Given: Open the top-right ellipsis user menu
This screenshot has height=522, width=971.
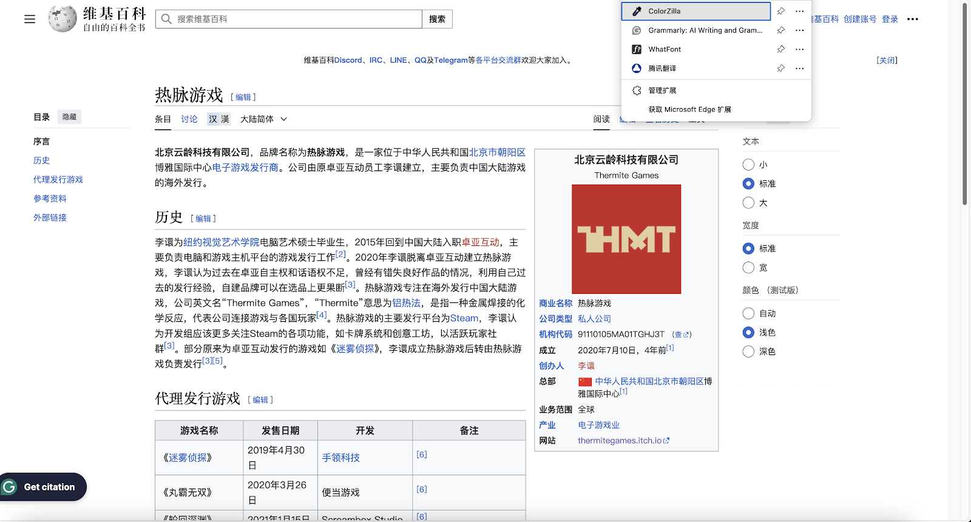Looking at the screenshot, I should (913, 19).
